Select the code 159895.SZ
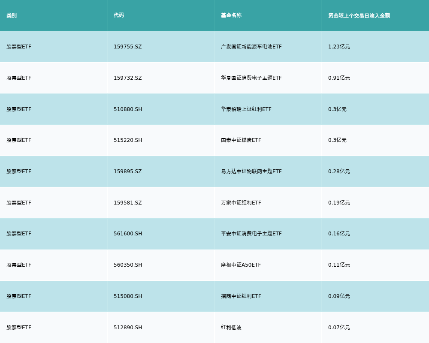Image resolution: width=429 pixels, height=343 pixels. coord(128,171)
